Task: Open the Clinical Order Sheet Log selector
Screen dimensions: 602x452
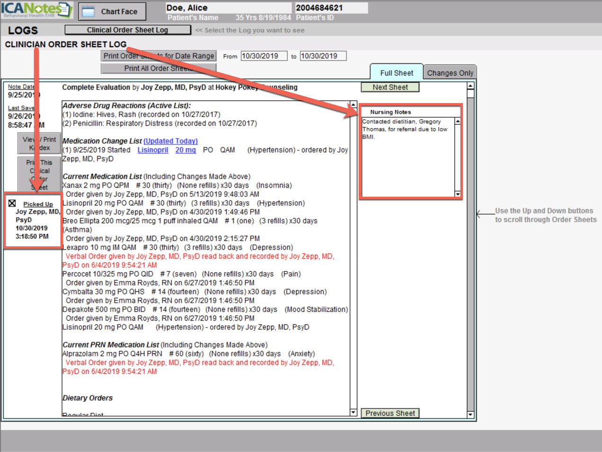Action: [x=127, y=30]
